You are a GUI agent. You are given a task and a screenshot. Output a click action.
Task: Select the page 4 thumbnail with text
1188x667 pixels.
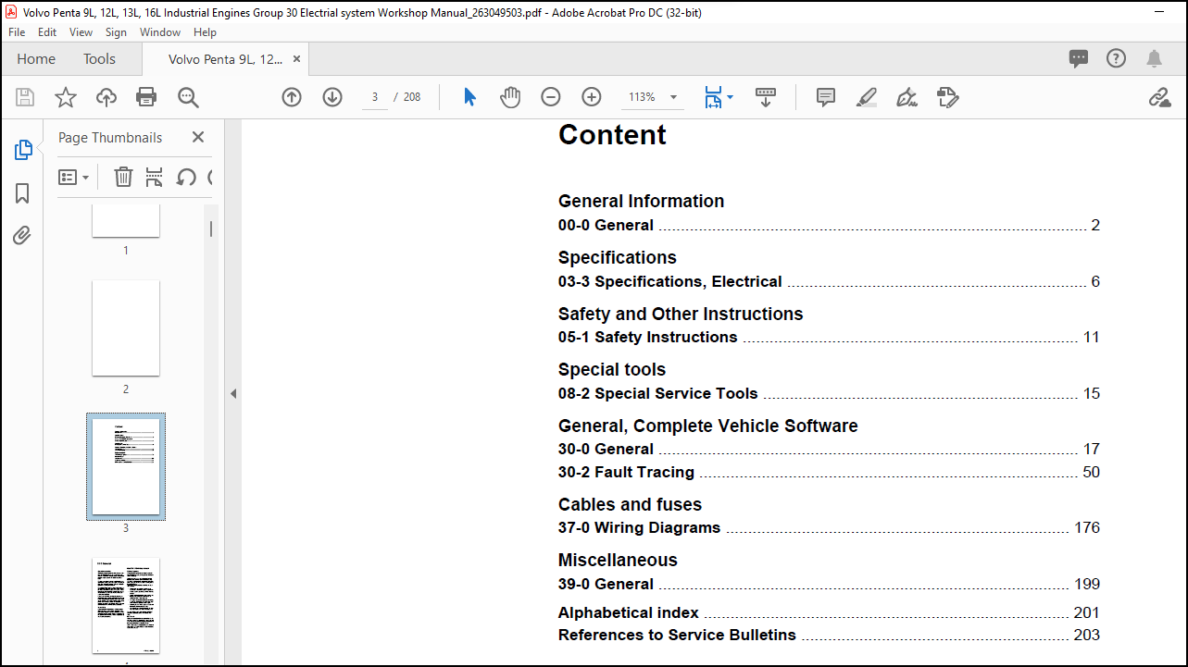coord(126,605)
